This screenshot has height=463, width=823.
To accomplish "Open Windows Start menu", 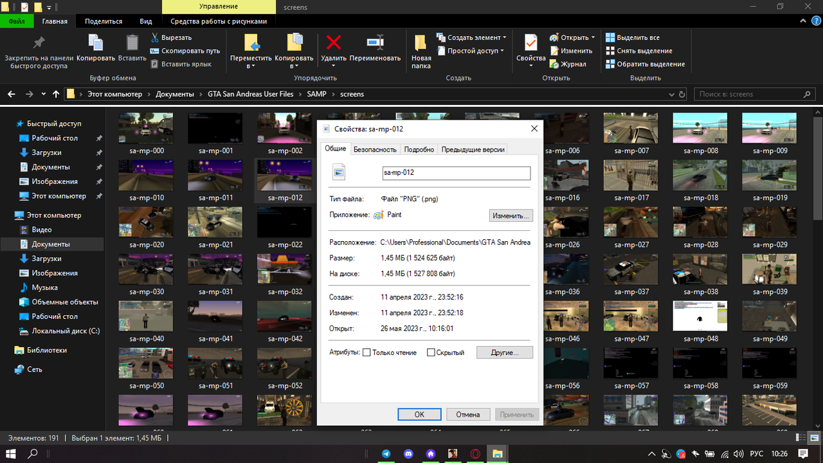I will (x=12, y=453).
